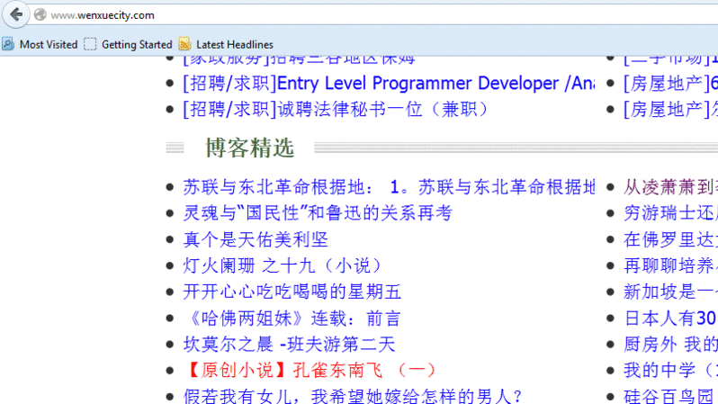Click the 真个是天佑美利坚 blog link
This screenshot has height=404, width=718.
(256, 239)
